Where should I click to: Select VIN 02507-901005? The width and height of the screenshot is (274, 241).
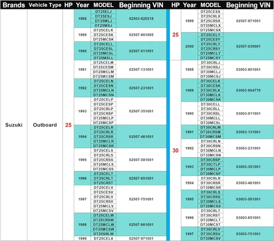coord(141,35)
